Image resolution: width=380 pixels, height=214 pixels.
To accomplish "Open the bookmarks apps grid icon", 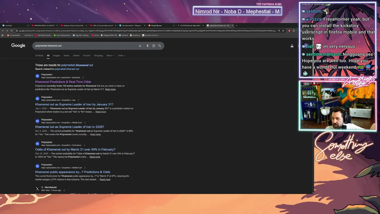I will 2,35.
